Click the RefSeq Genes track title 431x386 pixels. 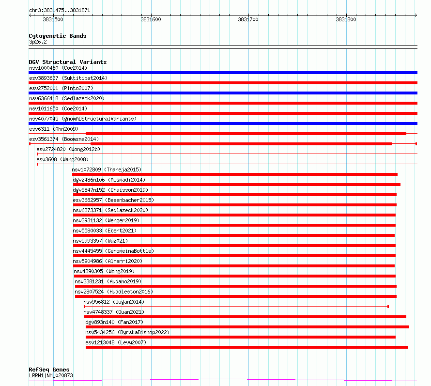49,370
